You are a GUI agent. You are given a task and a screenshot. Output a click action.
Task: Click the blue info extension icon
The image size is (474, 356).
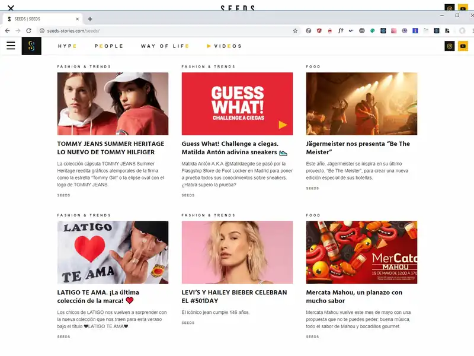(x=415, y=31)
